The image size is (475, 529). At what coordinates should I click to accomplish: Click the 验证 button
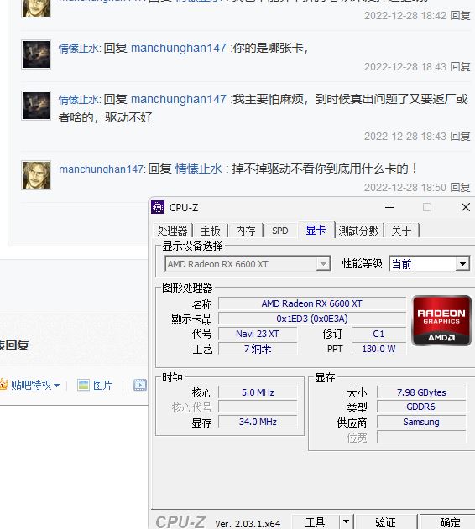point(385,522)
